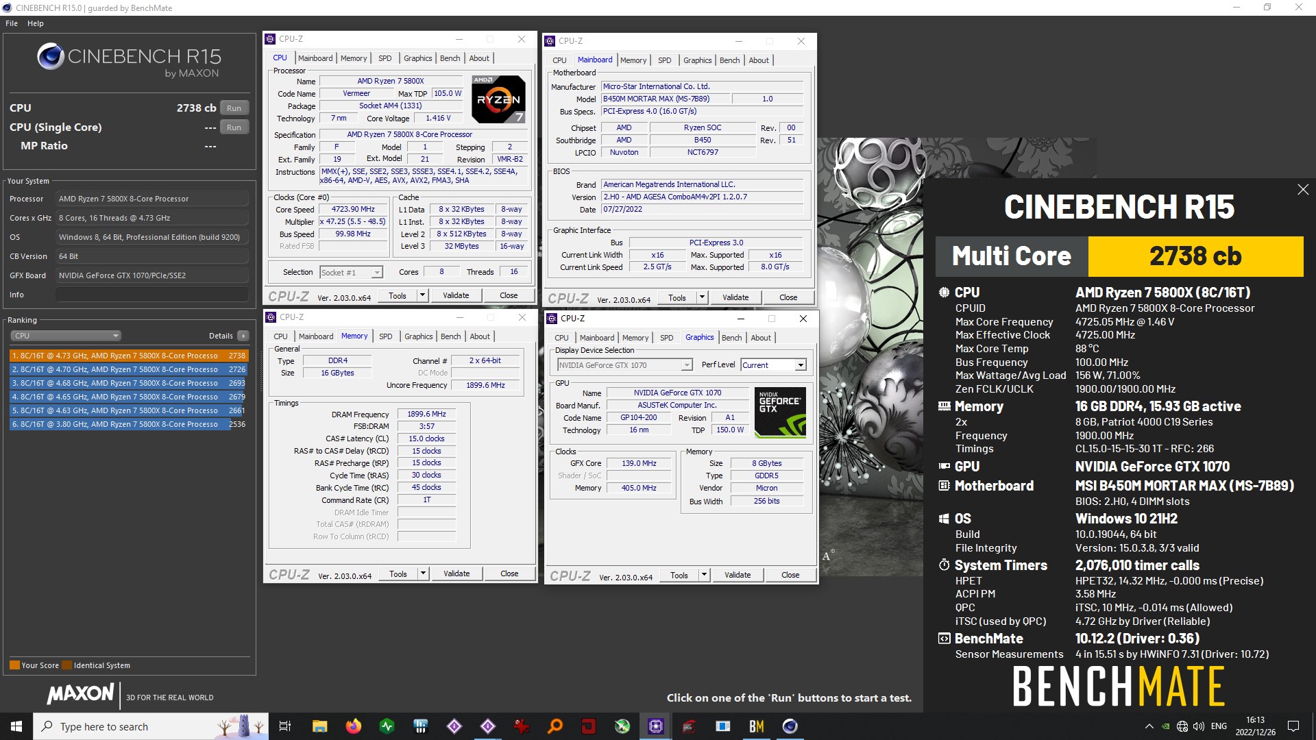Open the Ranking CPU dropdown
Screen dimensions: 1316x740
tap(66, 336)
